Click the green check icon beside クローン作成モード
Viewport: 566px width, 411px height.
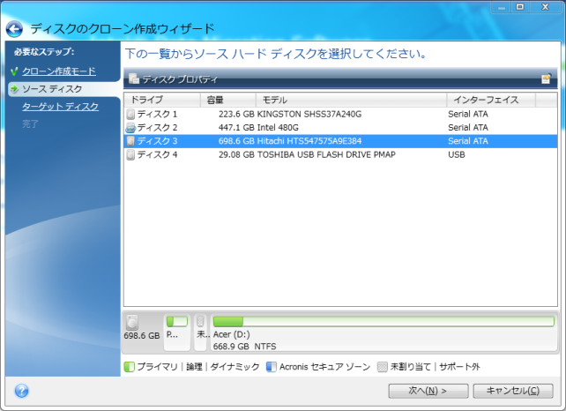pyautogui.click(x=14, y=71)
